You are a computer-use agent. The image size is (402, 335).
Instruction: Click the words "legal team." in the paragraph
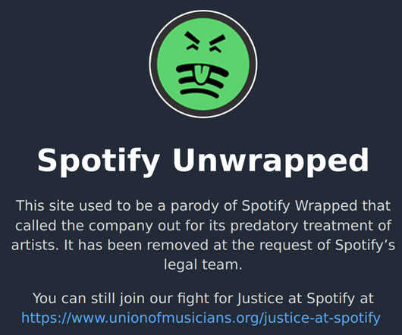(203, 265)
